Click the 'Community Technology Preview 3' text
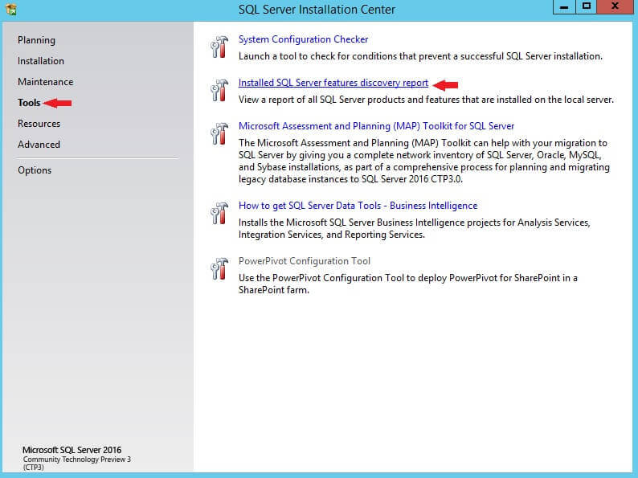 [x=77, y=460]
